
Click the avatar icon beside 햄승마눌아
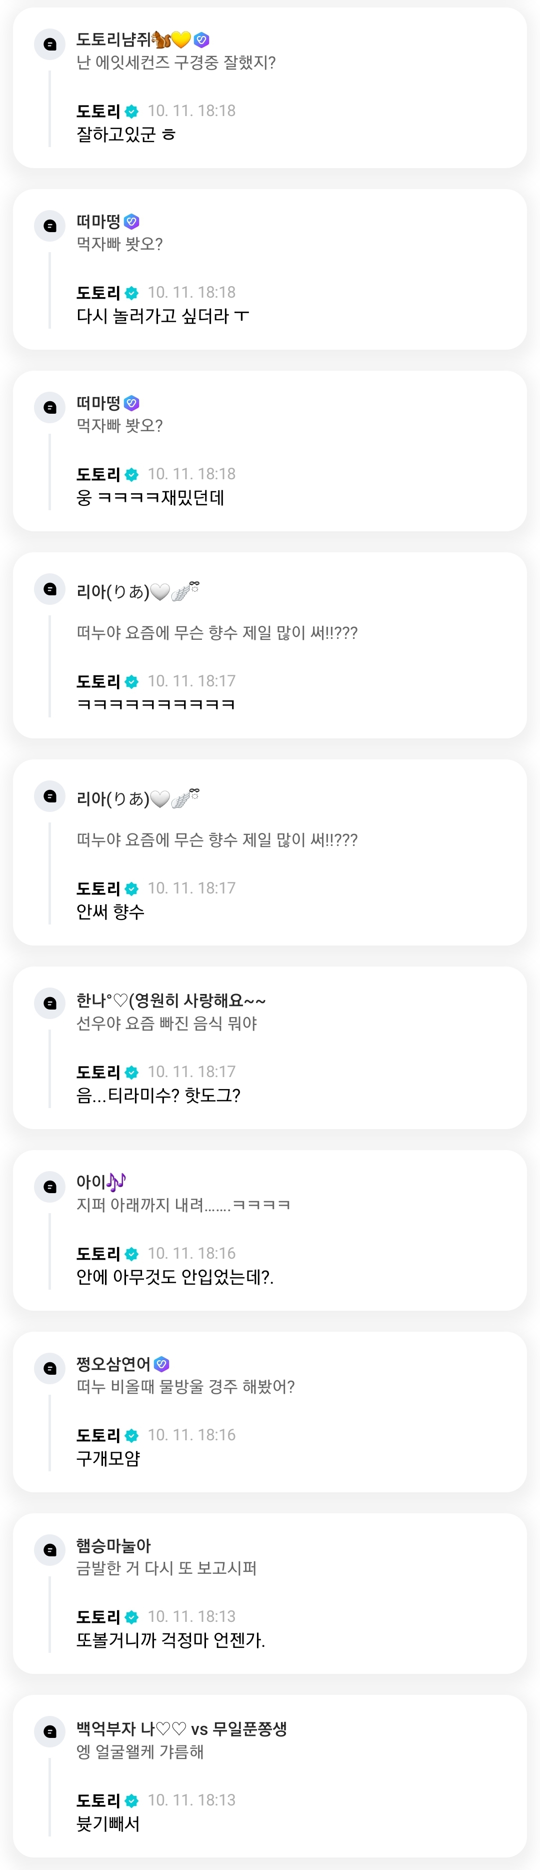[50, 1550]
